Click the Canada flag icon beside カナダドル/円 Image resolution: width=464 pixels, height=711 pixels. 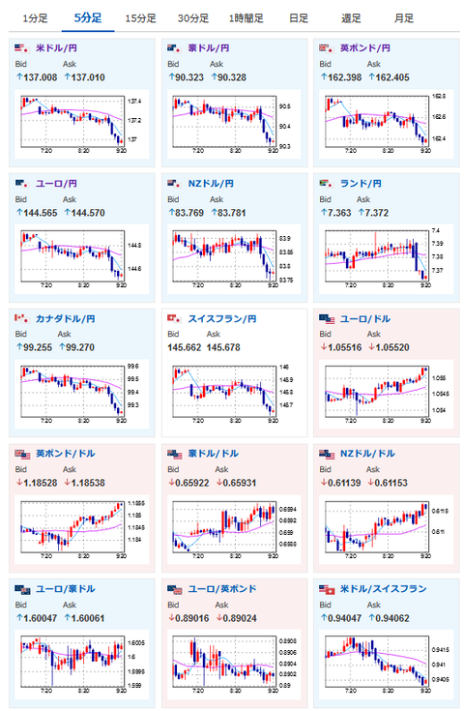click(22, 319)
